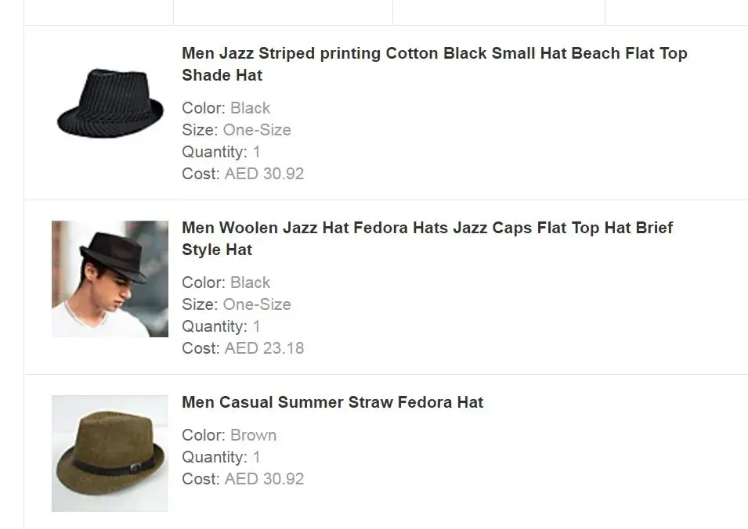Click the 'Color:' label of straw fedora hat

point(204,435)
